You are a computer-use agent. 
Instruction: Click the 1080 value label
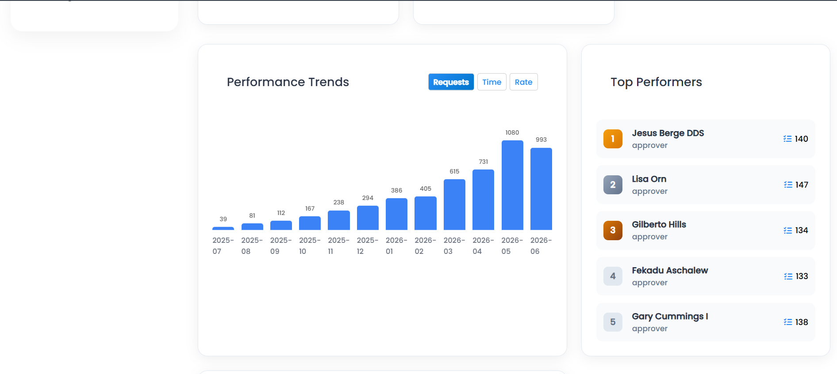(512, 132)
